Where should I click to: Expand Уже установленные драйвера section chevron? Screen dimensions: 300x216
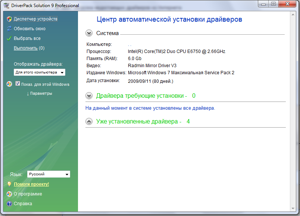click(89, 122)
